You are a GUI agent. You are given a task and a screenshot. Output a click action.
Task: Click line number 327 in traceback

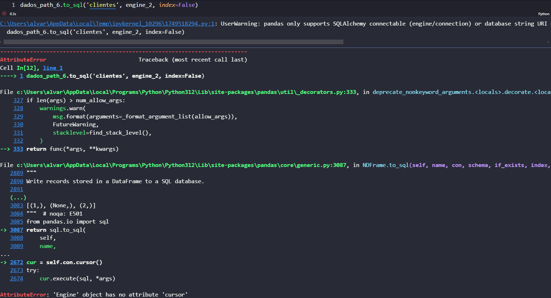coord(18,100)
